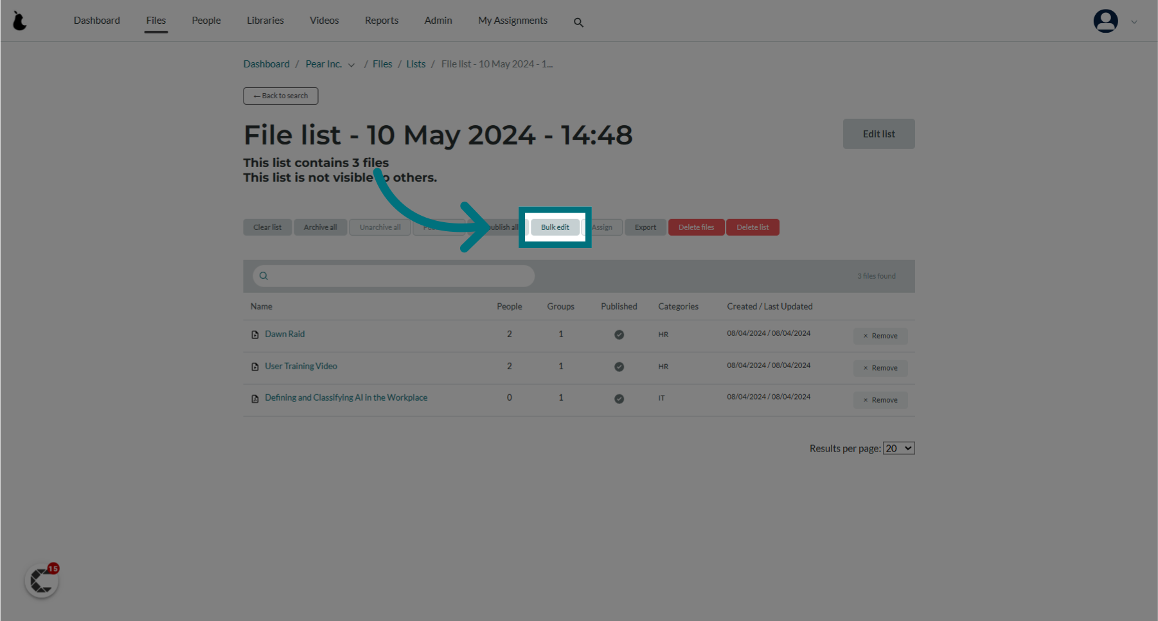Go to Dashboard in the top navigation

click(x=97, y=21)
